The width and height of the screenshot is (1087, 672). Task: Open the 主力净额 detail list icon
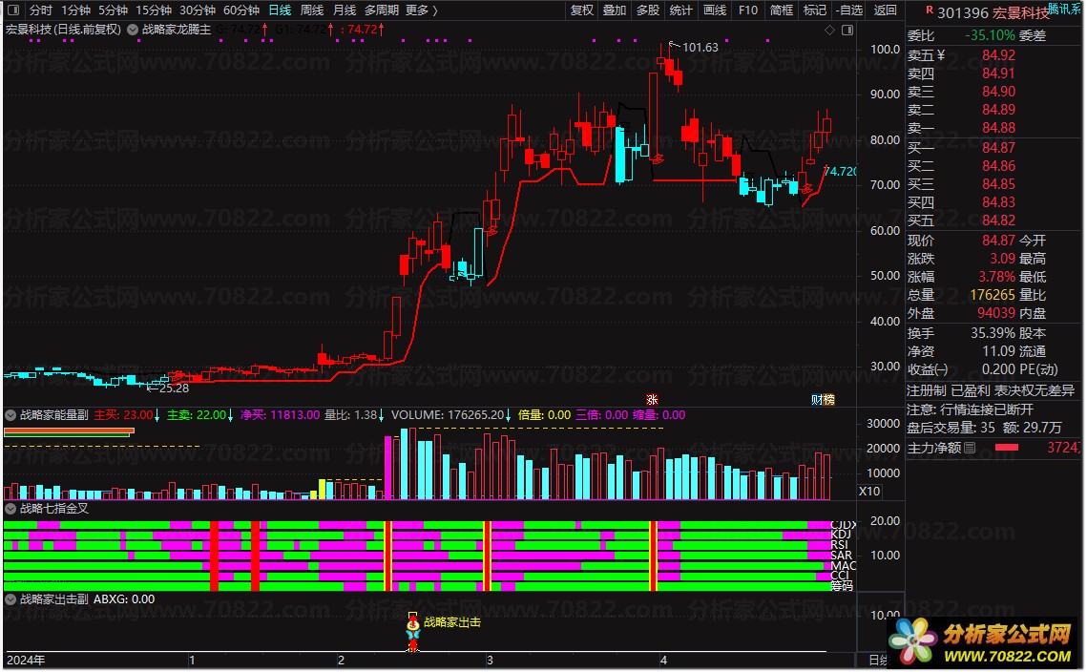click(x=970, y=448)
